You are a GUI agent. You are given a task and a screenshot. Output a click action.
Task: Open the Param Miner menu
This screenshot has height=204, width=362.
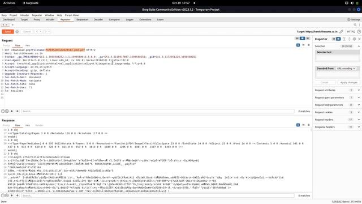tap(72, 15)
